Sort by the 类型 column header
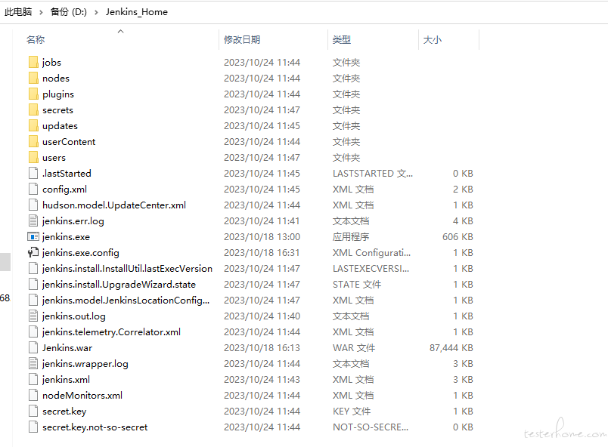The height and width of the screenshot is (447, 608). [342, 39]
